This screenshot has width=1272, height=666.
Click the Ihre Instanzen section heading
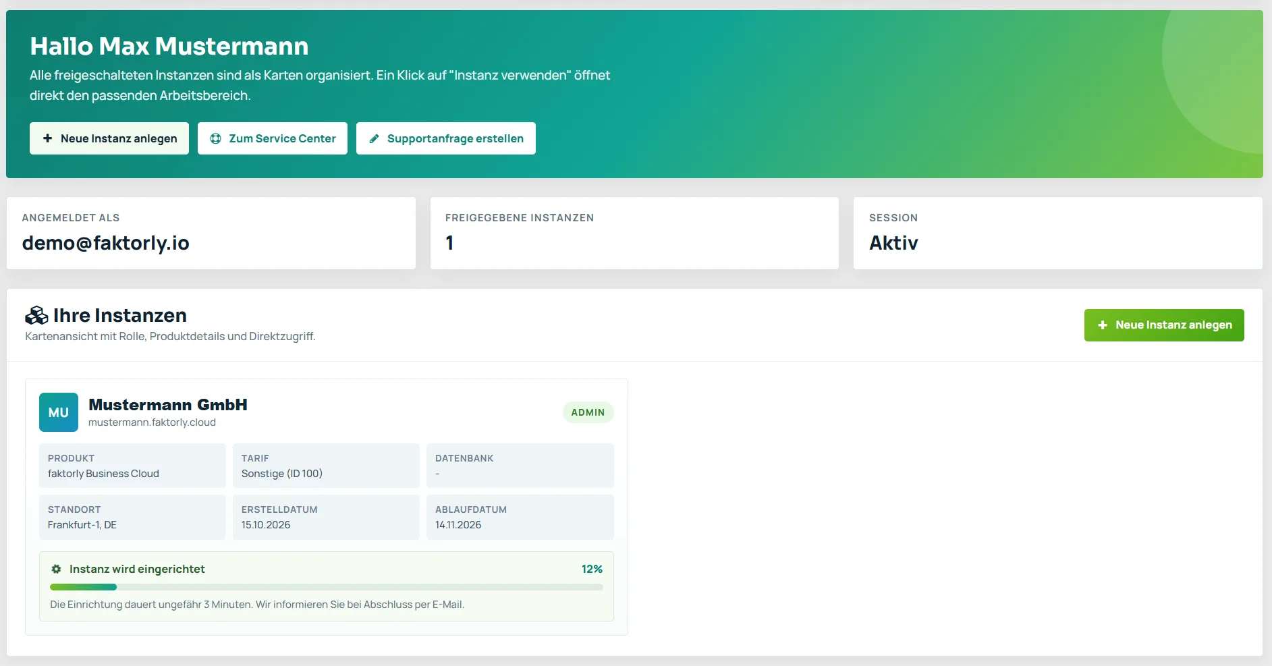(120, 315)
